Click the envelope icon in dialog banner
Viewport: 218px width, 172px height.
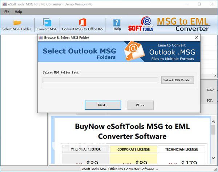click(x=134, y=51)
